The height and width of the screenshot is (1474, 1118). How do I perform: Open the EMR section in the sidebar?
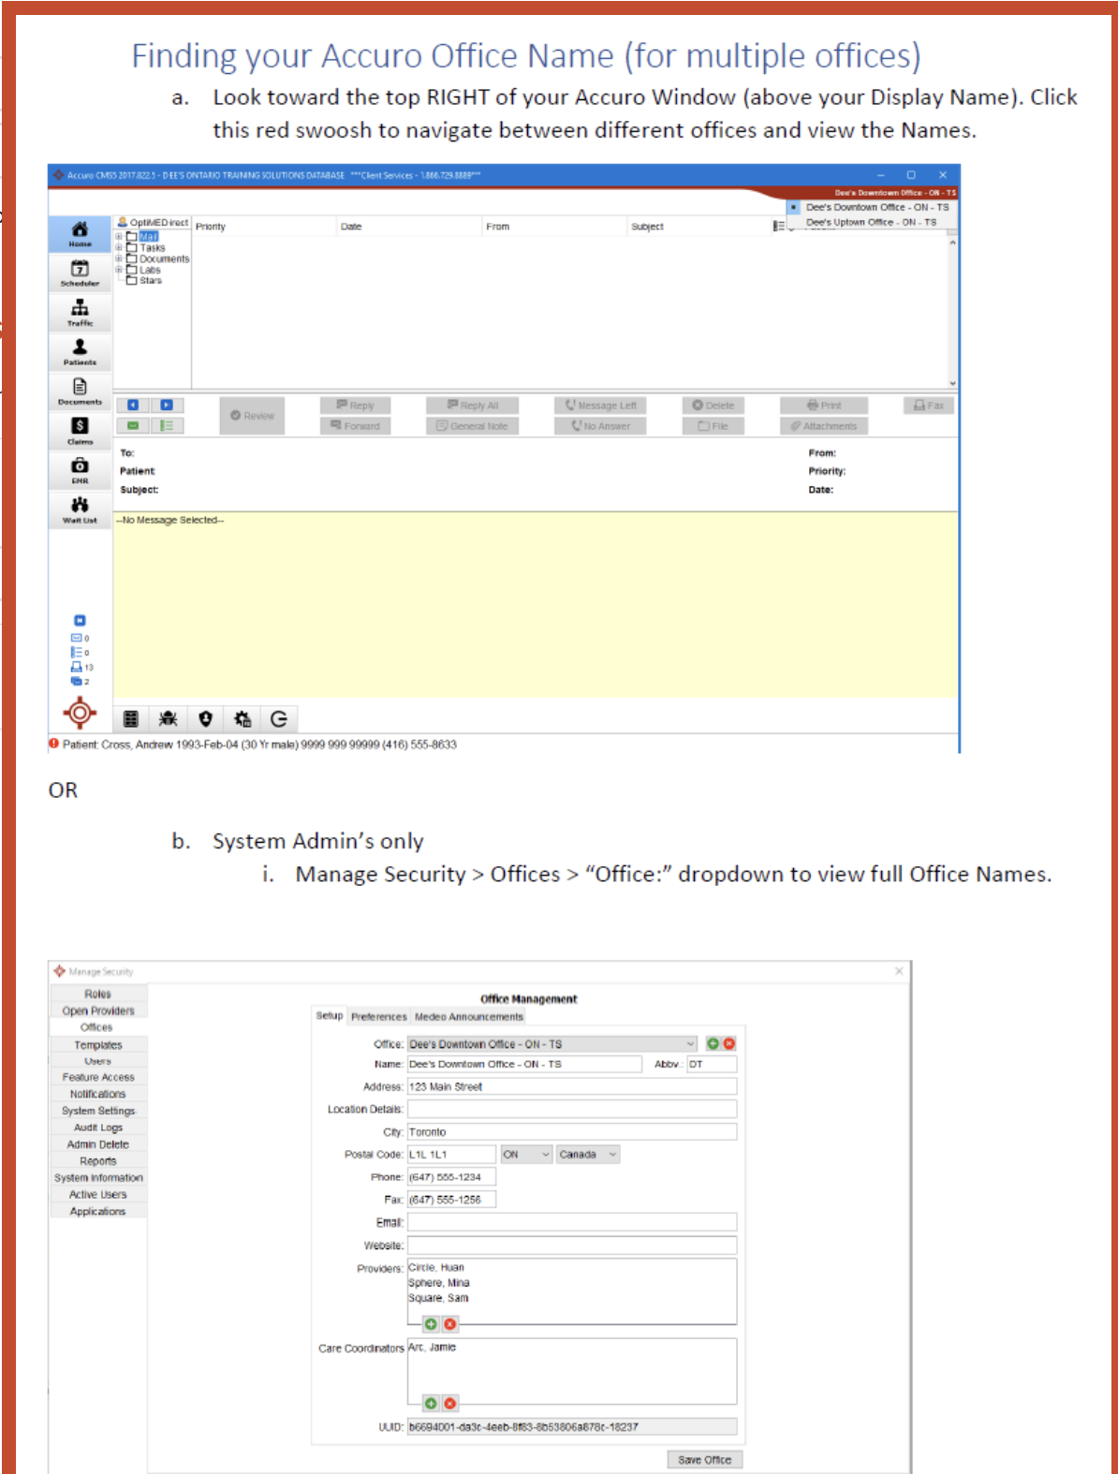[81, 470]
